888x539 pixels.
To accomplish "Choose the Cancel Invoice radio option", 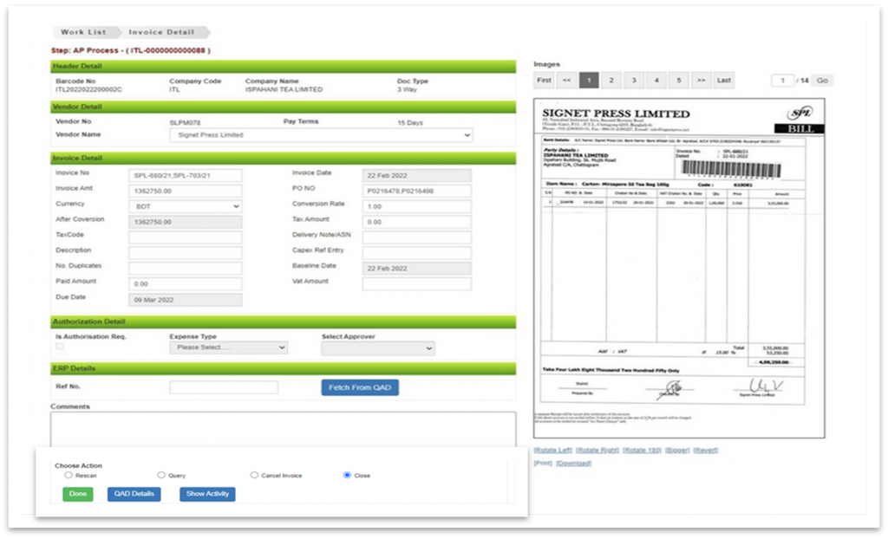I will click(254, 476).
